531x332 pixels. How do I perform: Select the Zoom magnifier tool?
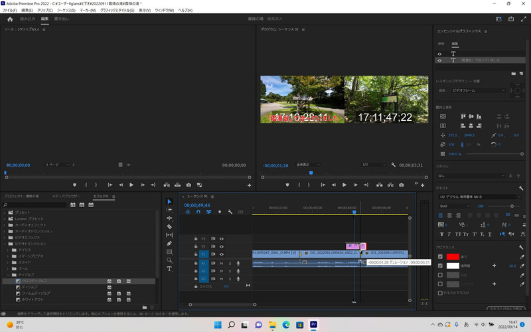[169, 260]
